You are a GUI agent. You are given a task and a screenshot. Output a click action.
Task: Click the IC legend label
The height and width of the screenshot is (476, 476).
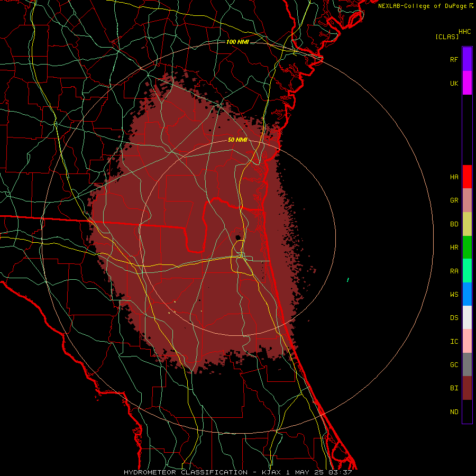click(454, 342)
